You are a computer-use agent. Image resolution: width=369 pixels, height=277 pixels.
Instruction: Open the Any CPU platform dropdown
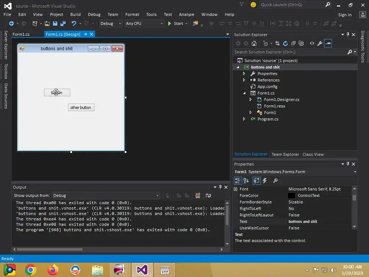click(144, 23)
